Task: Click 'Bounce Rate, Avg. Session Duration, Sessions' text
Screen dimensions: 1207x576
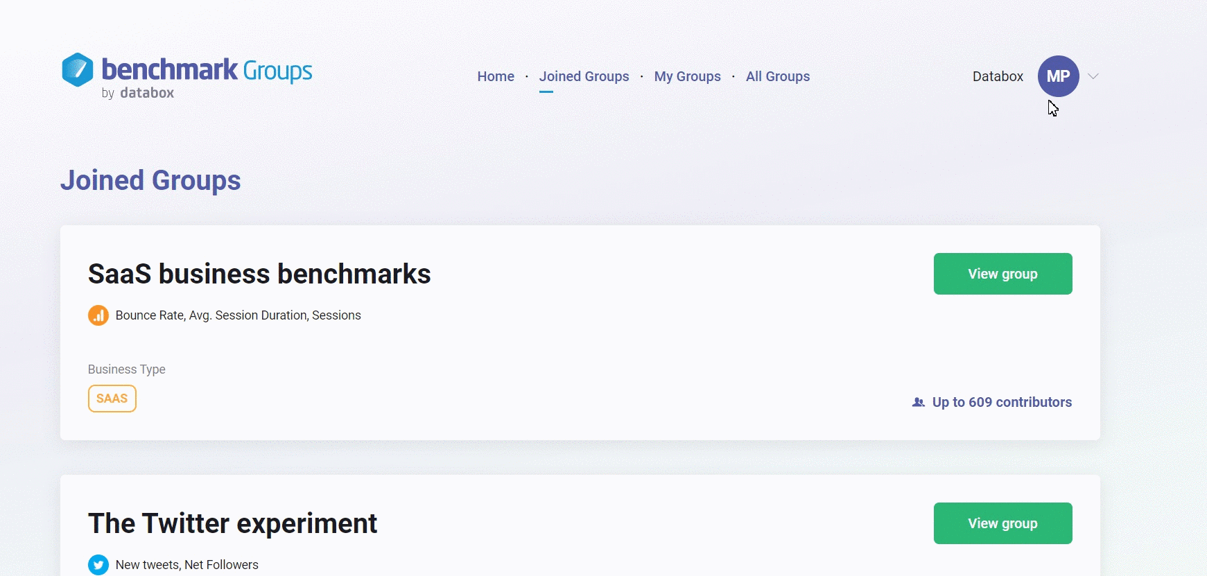Action: tap(238, 315)
